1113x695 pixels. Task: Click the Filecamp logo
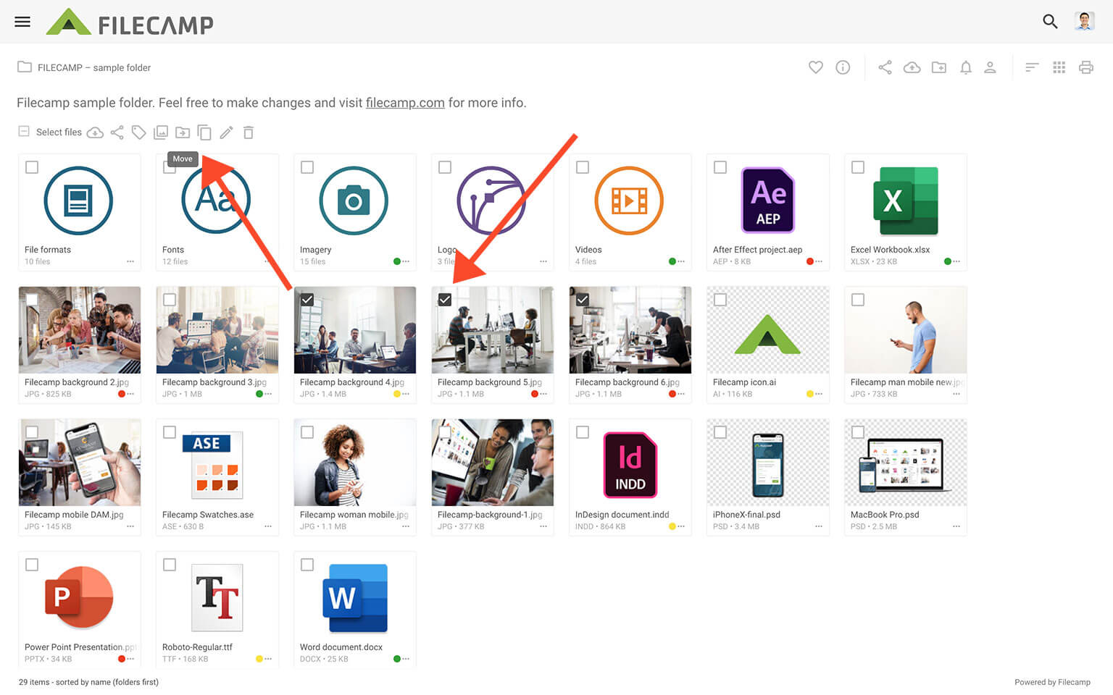pyautogui.click(x=130, y=22)
